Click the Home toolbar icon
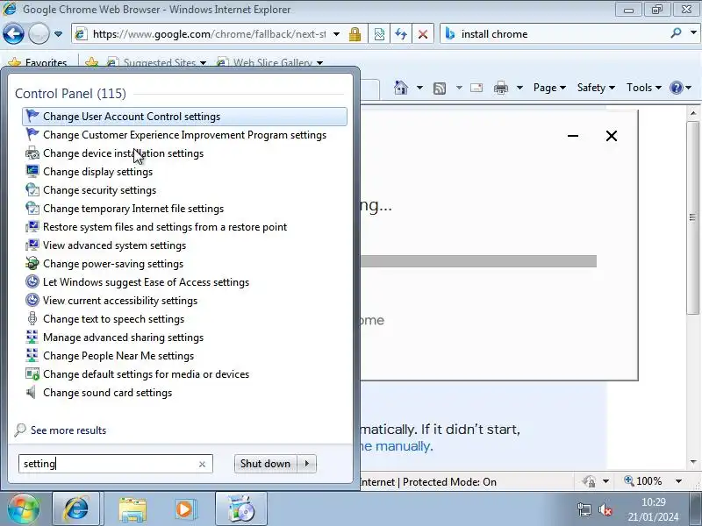The width and height of the screenshot is (702, 526). pos(401,87)
